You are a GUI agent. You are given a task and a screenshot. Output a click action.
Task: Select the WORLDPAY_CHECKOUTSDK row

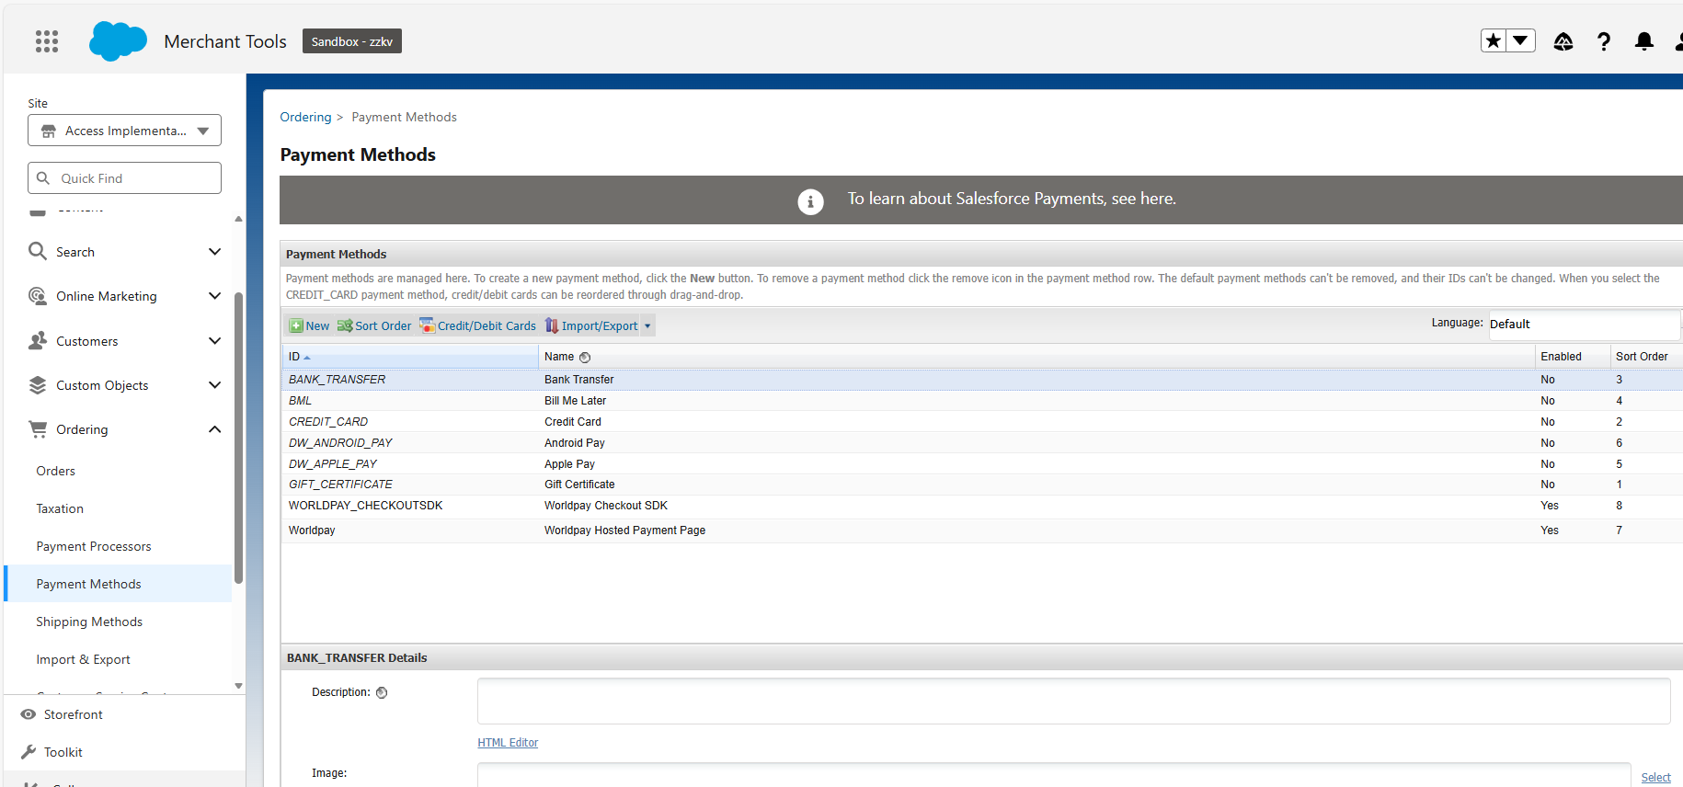[982, 506]
